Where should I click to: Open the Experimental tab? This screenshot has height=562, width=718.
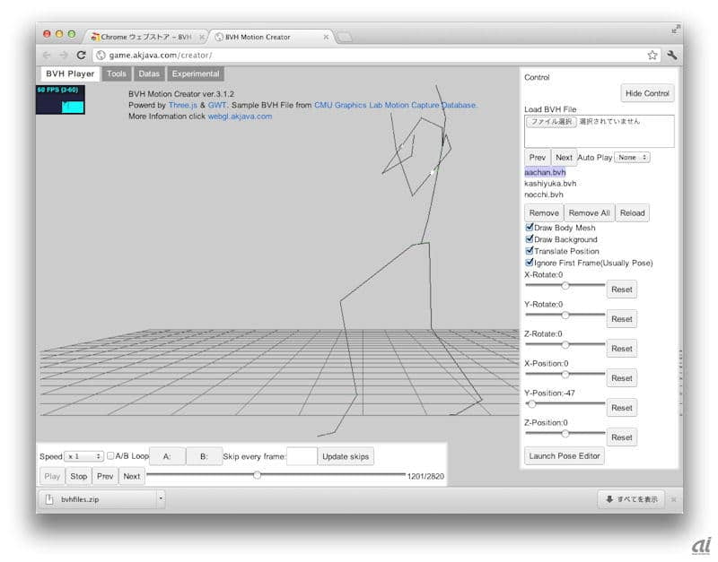[x=196, y=73]
